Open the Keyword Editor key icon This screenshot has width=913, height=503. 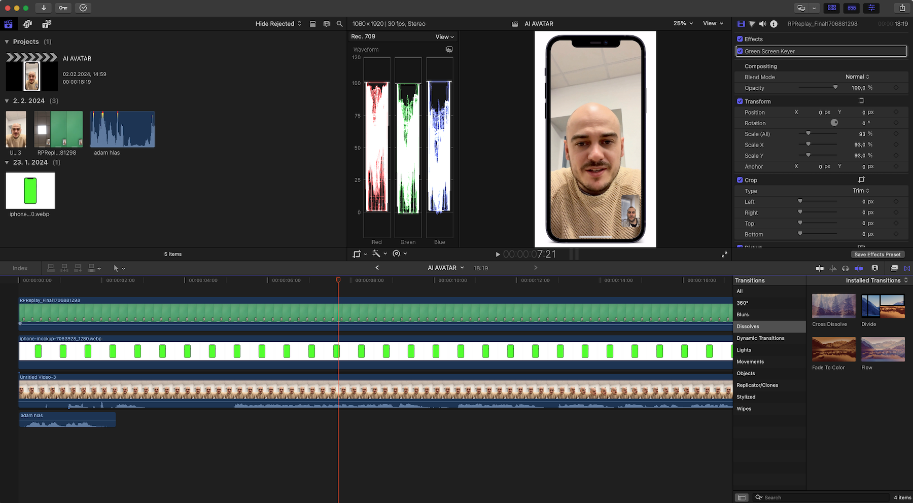click(63, 8)
